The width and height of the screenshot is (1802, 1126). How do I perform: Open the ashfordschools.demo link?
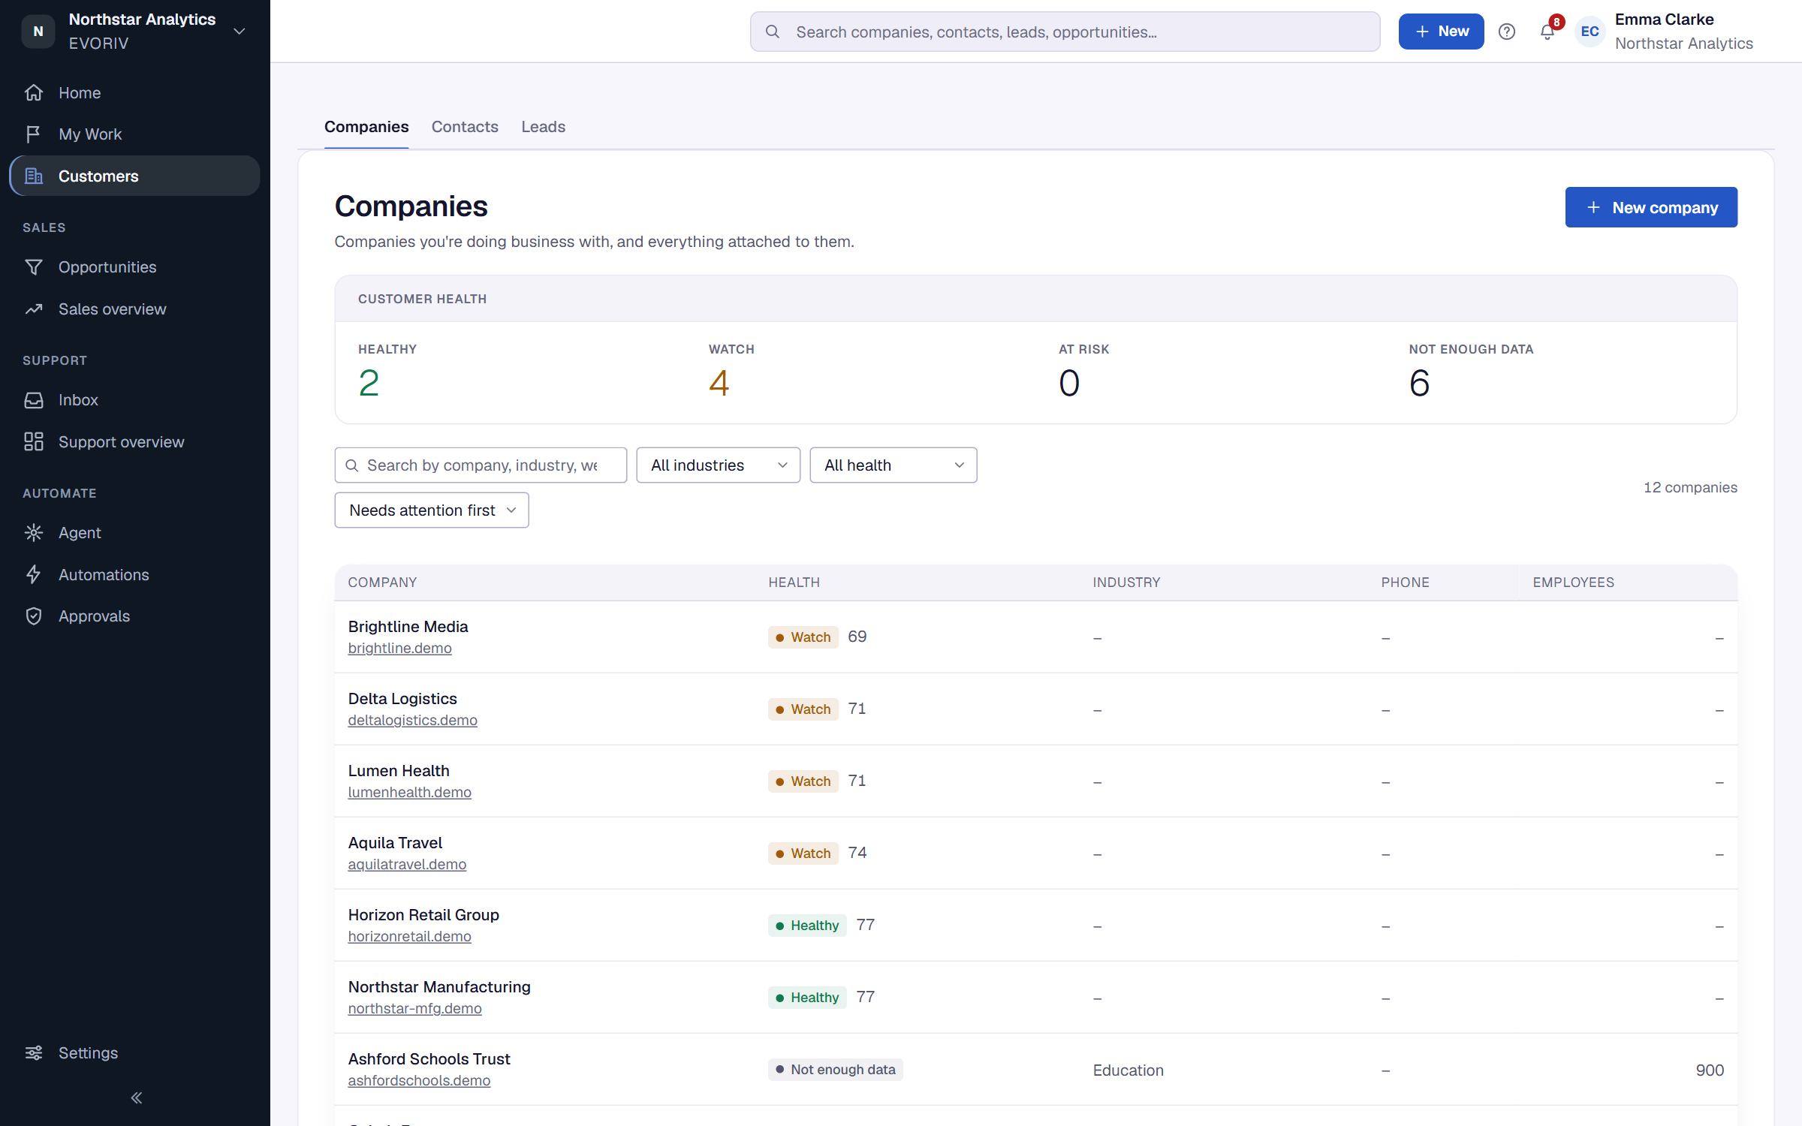pos(419,1080)
